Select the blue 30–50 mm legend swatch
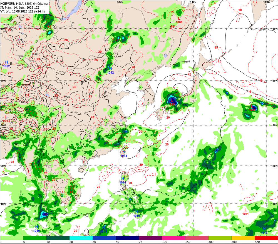Viewport: 278px width, 244px height. (x=104, y=238)
